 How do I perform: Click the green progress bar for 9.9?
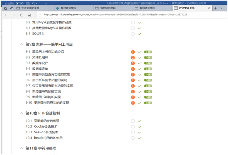(x=148, y=97)
